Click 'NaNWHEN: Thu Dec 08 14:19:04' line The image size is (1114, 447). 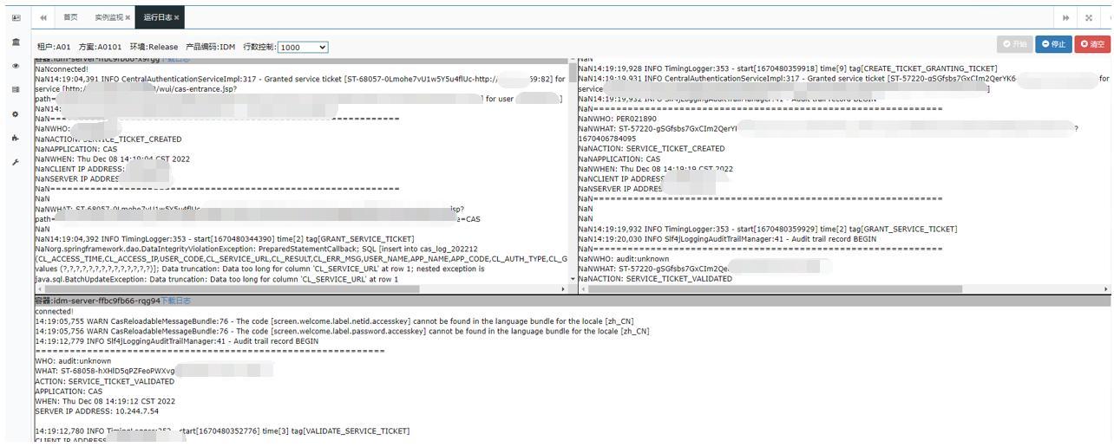(x=112, y=159)
